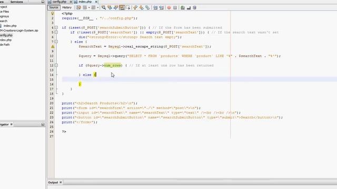Click the print Search Products h2 line

(100, 103)
